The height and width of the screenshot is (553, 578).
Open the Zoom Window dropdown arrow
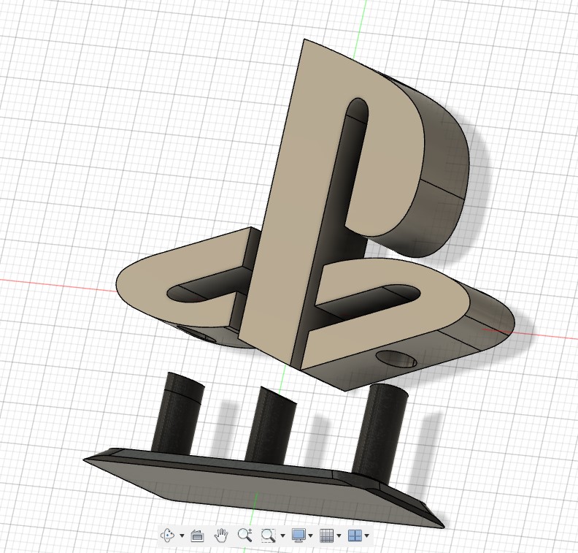[282, 535]
